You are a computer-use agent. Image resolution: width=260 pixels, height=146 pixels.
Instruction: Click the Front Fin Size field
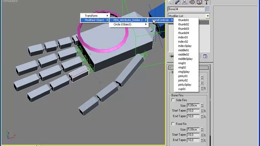pyautogui.click(x=193, y=129)
